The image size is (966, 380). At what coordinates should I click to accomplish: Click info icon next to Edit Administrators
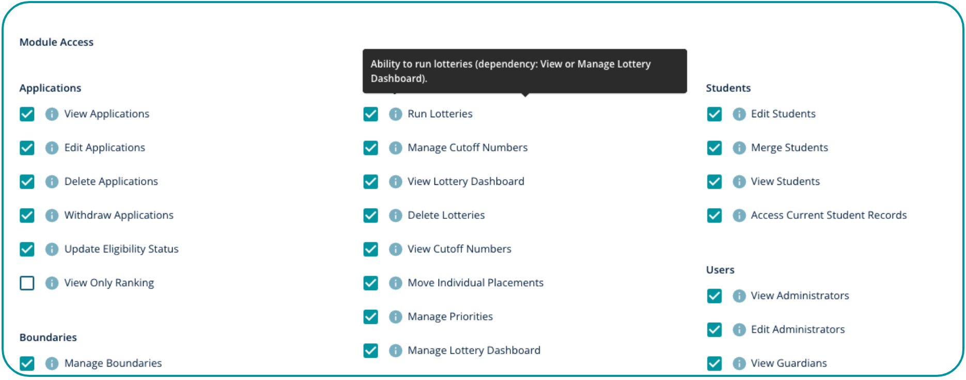[739, 330]
